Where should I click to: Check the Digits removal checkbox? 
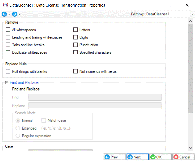click(x=75, y=37)
